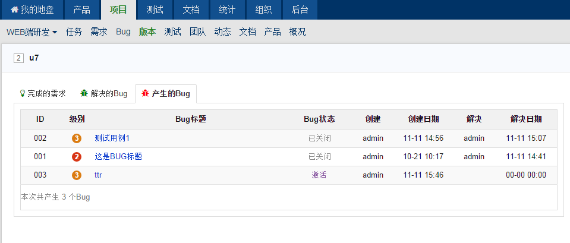Click red severity 2 badge for bug 001
570x243 pixels.
click(x=77, y=157)
